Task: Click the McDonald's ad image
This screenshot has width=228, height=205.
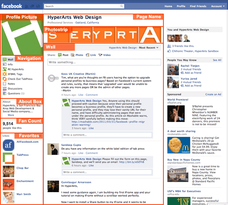Action: click(x=179, y=145)
